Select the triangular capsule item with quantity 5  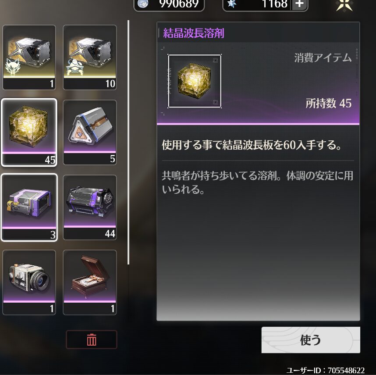[90, 132]
